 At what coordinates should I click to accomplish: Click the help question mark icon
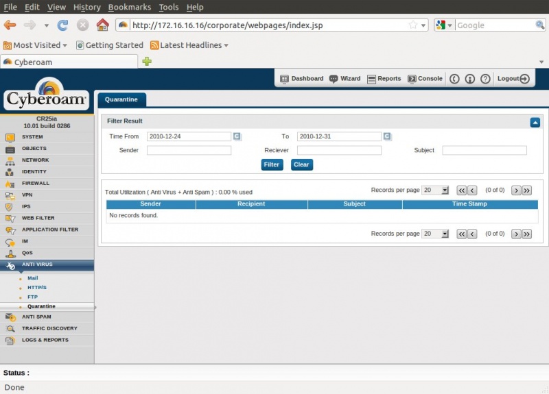coord(485,79)
